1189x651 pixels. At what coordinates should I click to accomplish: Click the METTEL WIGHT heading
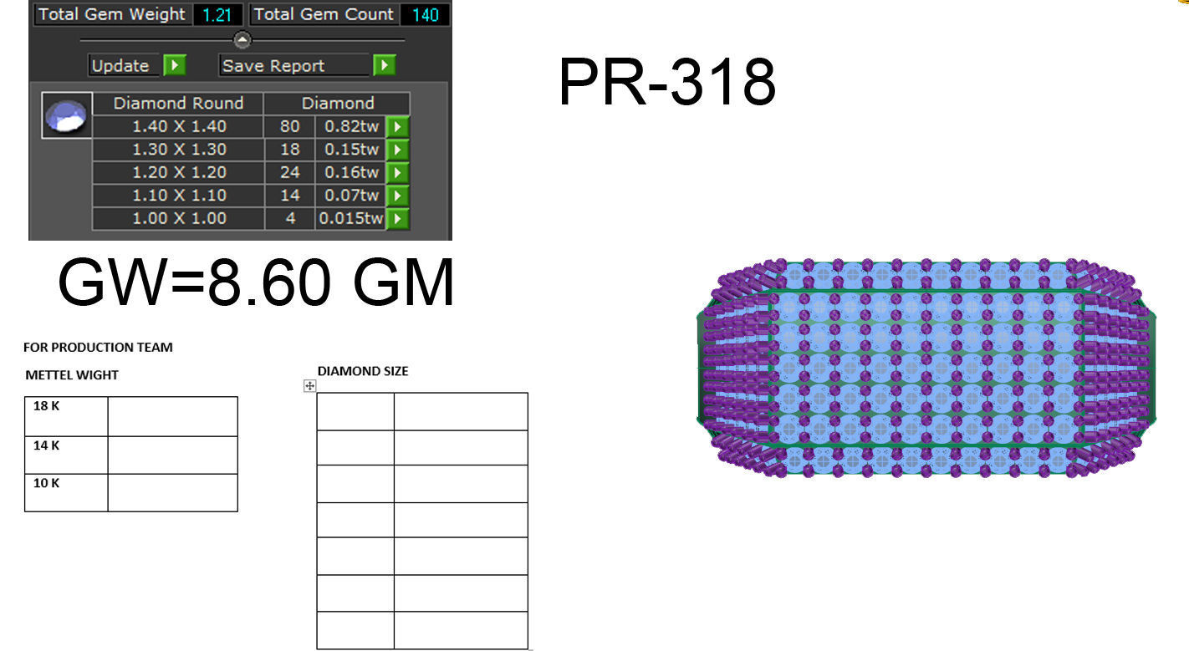coord(72,375)
